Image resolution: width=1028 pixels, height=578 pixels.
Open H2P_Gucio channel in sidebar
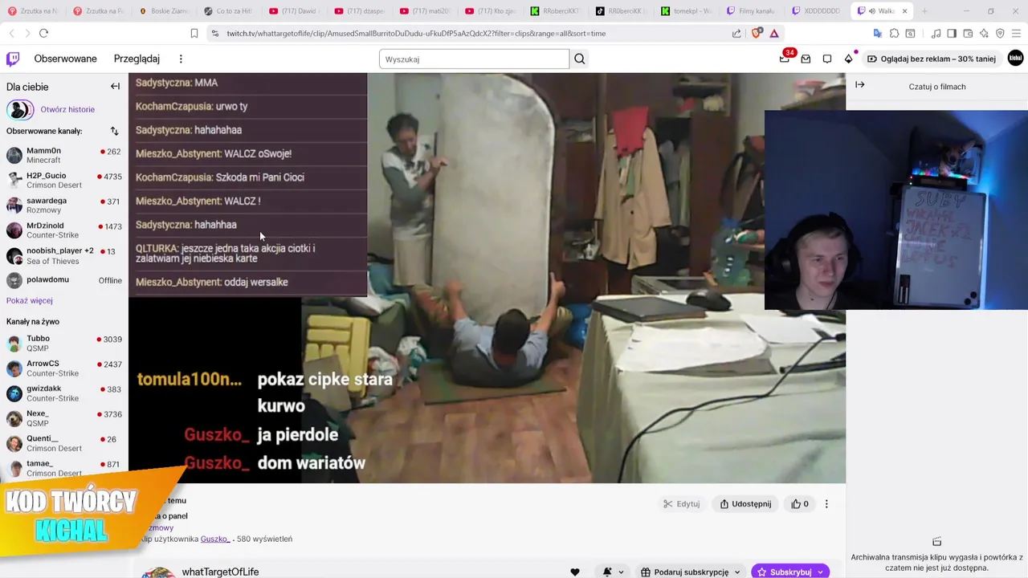pos(63,180)
